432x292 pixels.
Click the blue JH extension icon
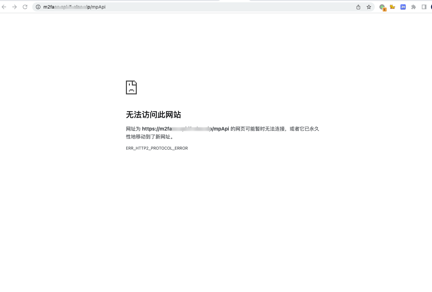tap(403, 7)
